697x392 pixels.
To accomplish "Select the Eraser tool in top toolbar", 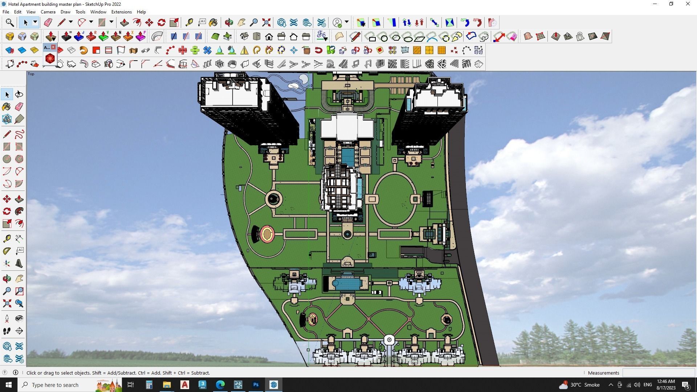I will (48, 23).
